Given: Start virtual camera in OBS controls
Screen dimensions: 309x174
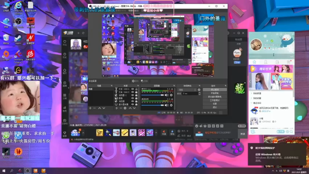Looking at the screenshot, I should [x=215, y=97].
